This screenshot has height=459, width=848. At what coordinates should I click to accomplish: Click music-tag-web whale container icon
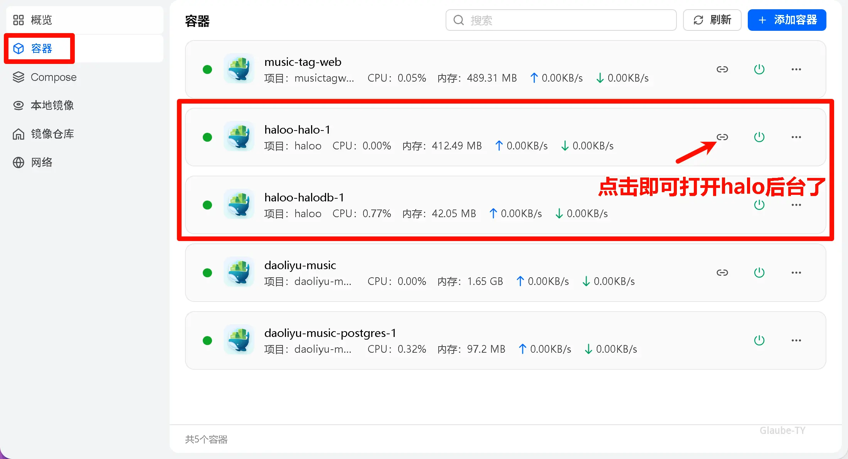tap(239, 69)
